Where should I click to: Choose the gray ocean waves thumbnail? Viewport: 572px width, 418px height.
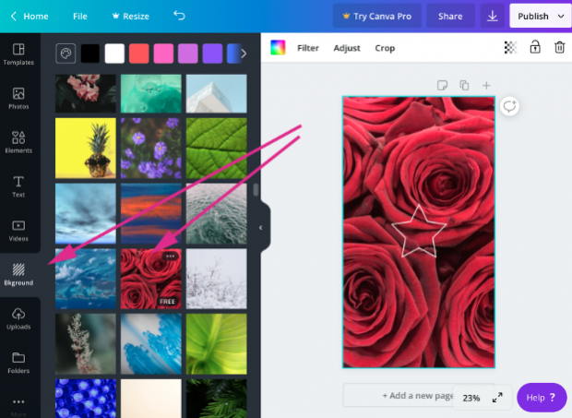point(216,213)
